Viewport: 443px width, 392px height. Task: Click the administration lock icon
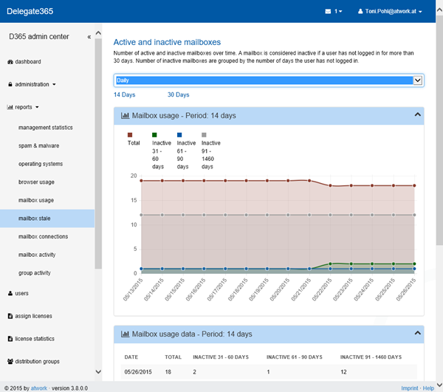click(x=10, y=84)
